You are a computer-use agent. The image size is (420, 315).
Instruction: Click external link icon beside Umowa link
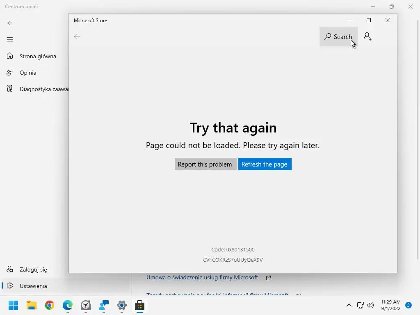click(268, 278)
